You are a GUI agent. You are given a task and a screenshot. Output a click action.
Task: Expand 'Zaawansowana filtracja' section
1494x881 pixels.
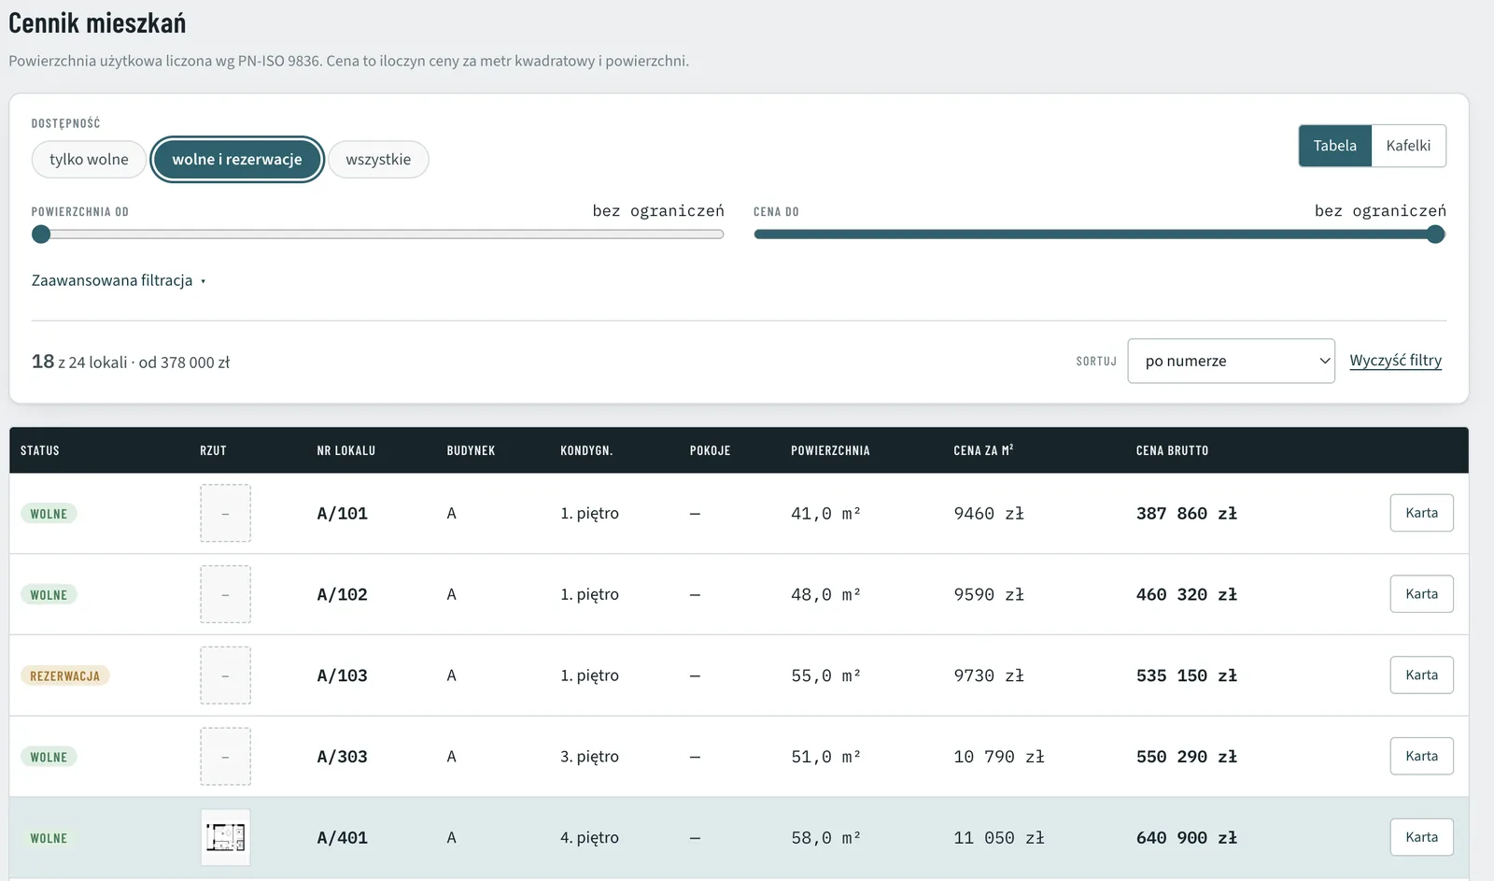(119, 280)
